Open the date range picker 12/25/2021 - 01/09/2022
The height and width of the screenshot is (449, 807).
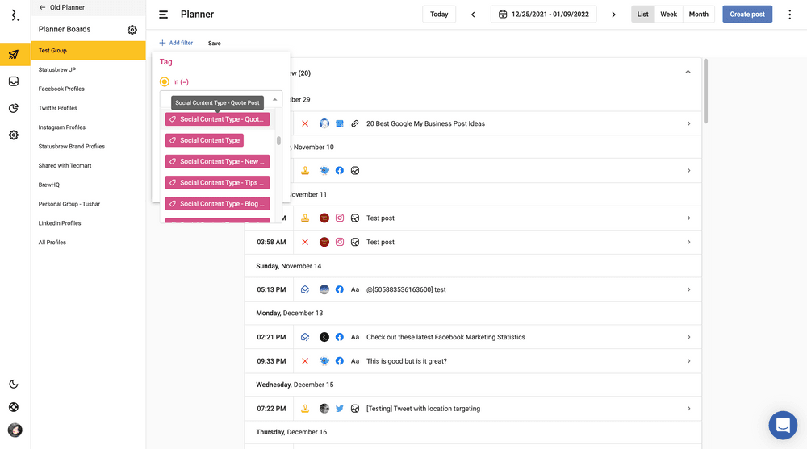(x=543, y=15)
